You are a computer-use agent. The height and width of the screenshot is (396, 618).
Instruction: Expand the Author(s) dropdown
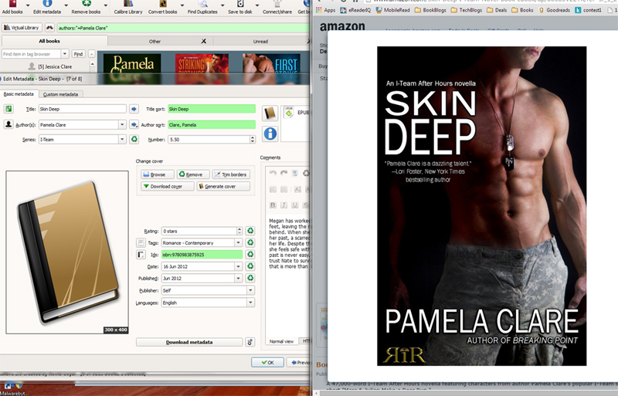coord(122,124)
